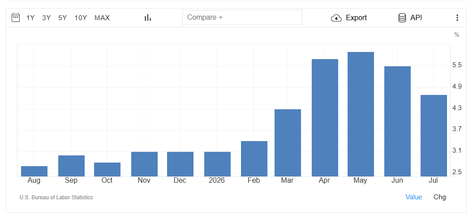
Task: Open the three-dot more options menu
Action: pos(457,18)
